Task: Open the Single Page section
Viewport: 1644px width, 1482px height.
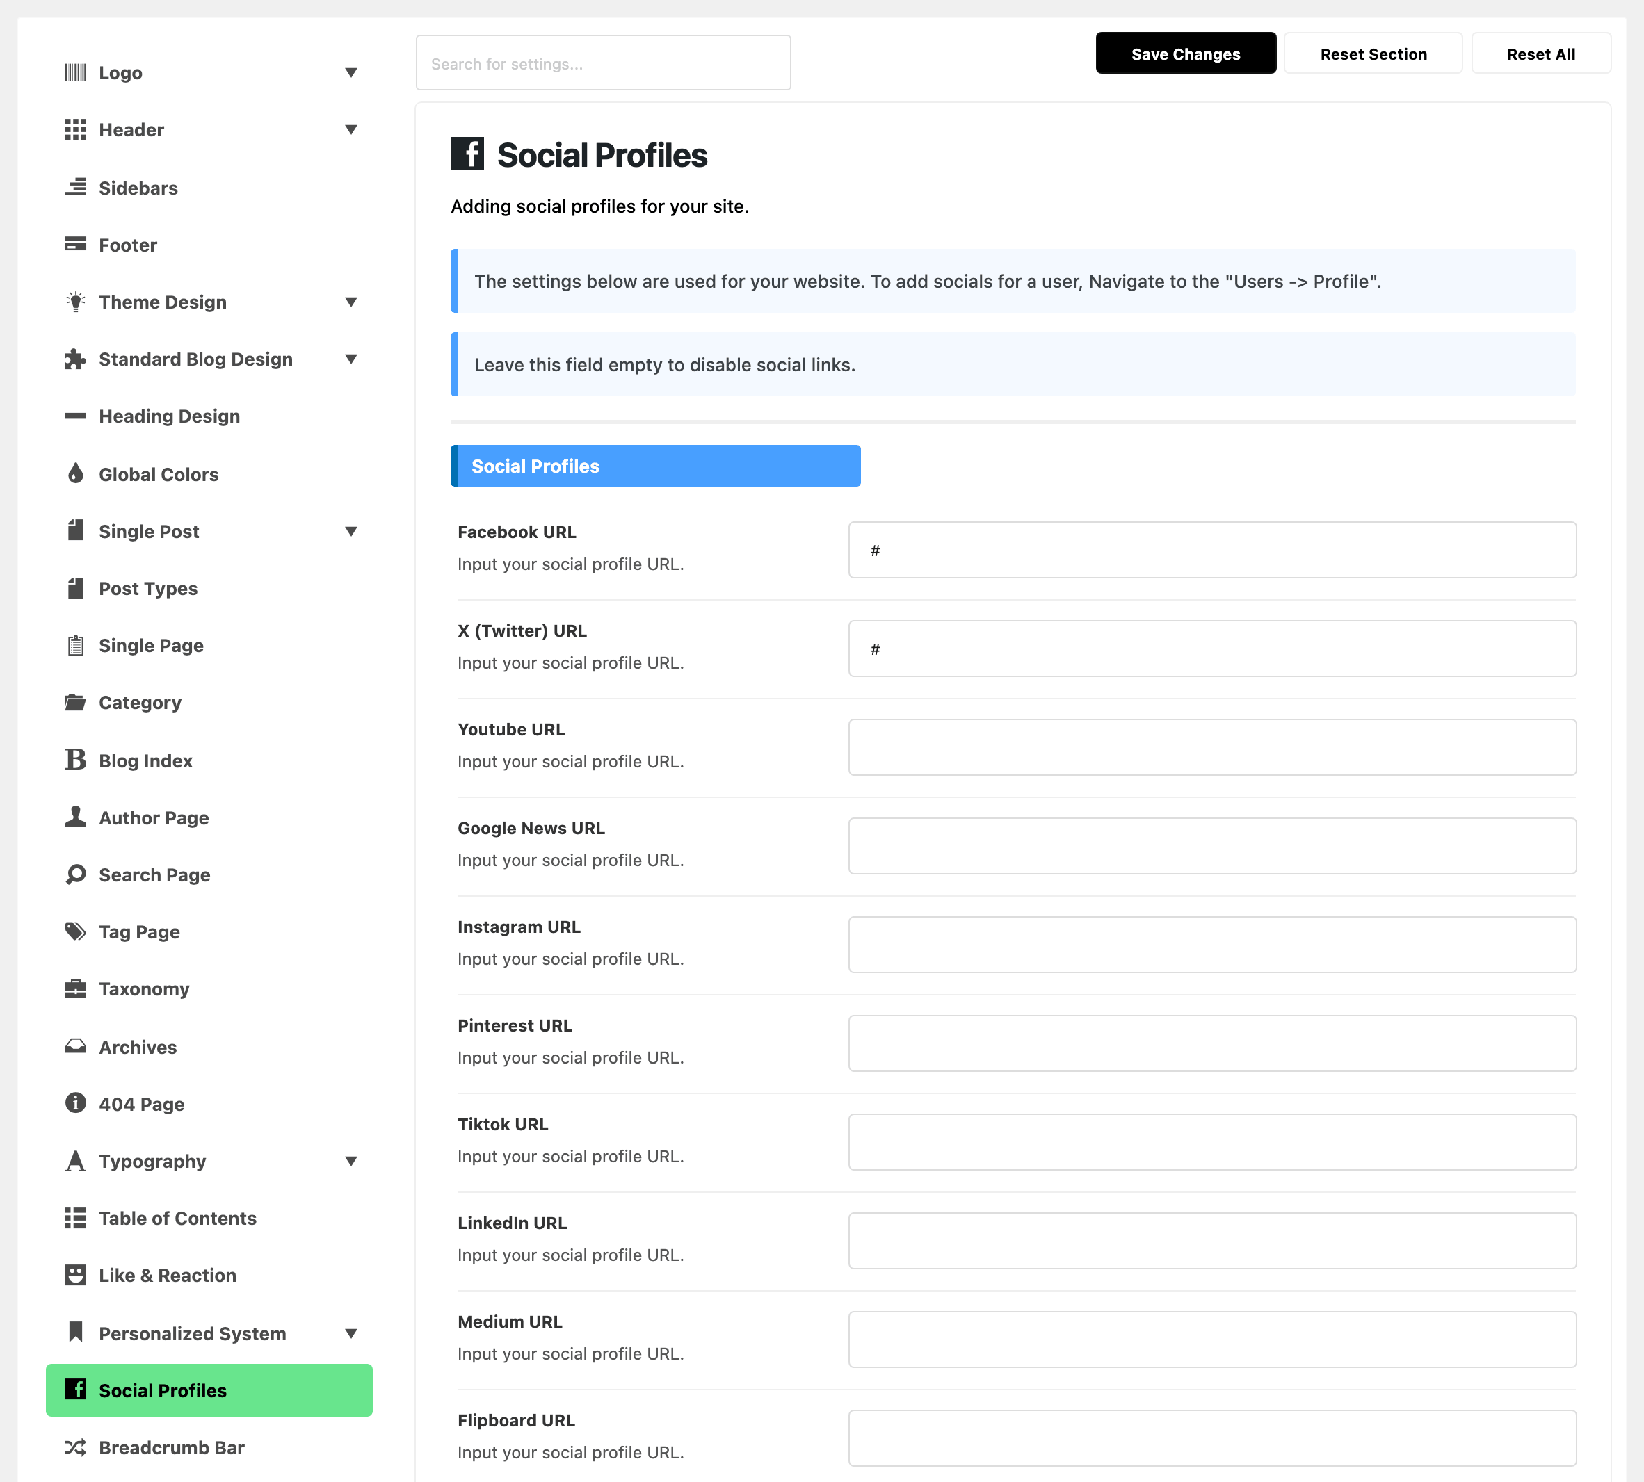Action: (209, 646)
